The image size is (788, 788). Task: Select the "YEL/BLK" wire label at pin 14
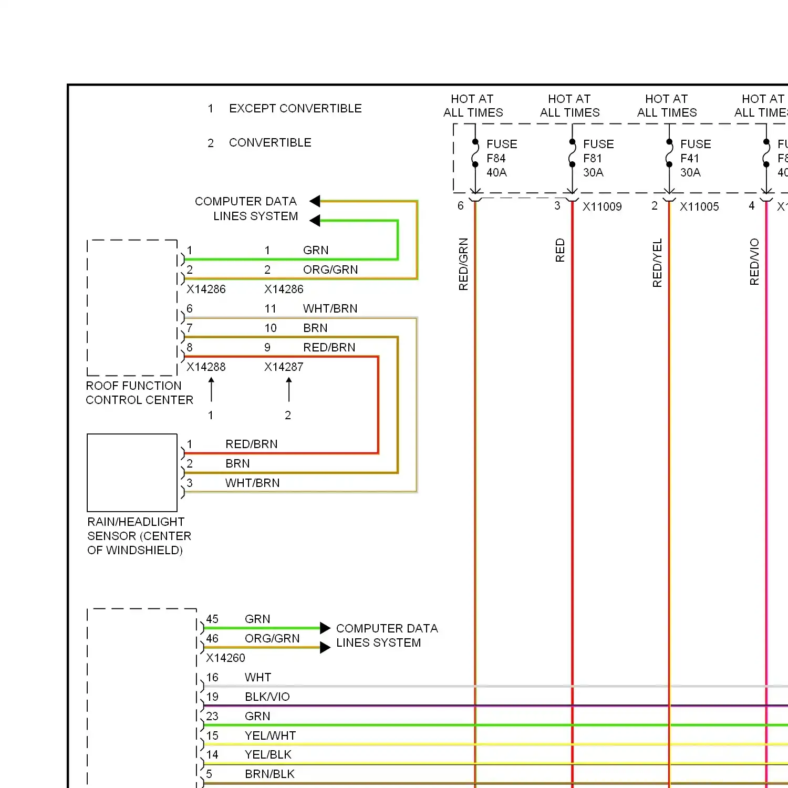(x=268, y=755)
